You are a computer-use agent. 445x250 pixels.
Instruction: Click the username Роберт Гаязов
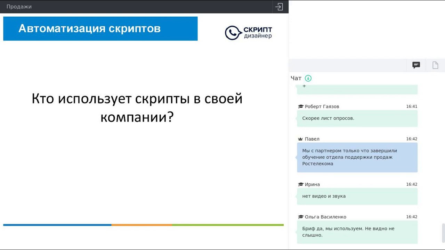(x=322, y=107)
